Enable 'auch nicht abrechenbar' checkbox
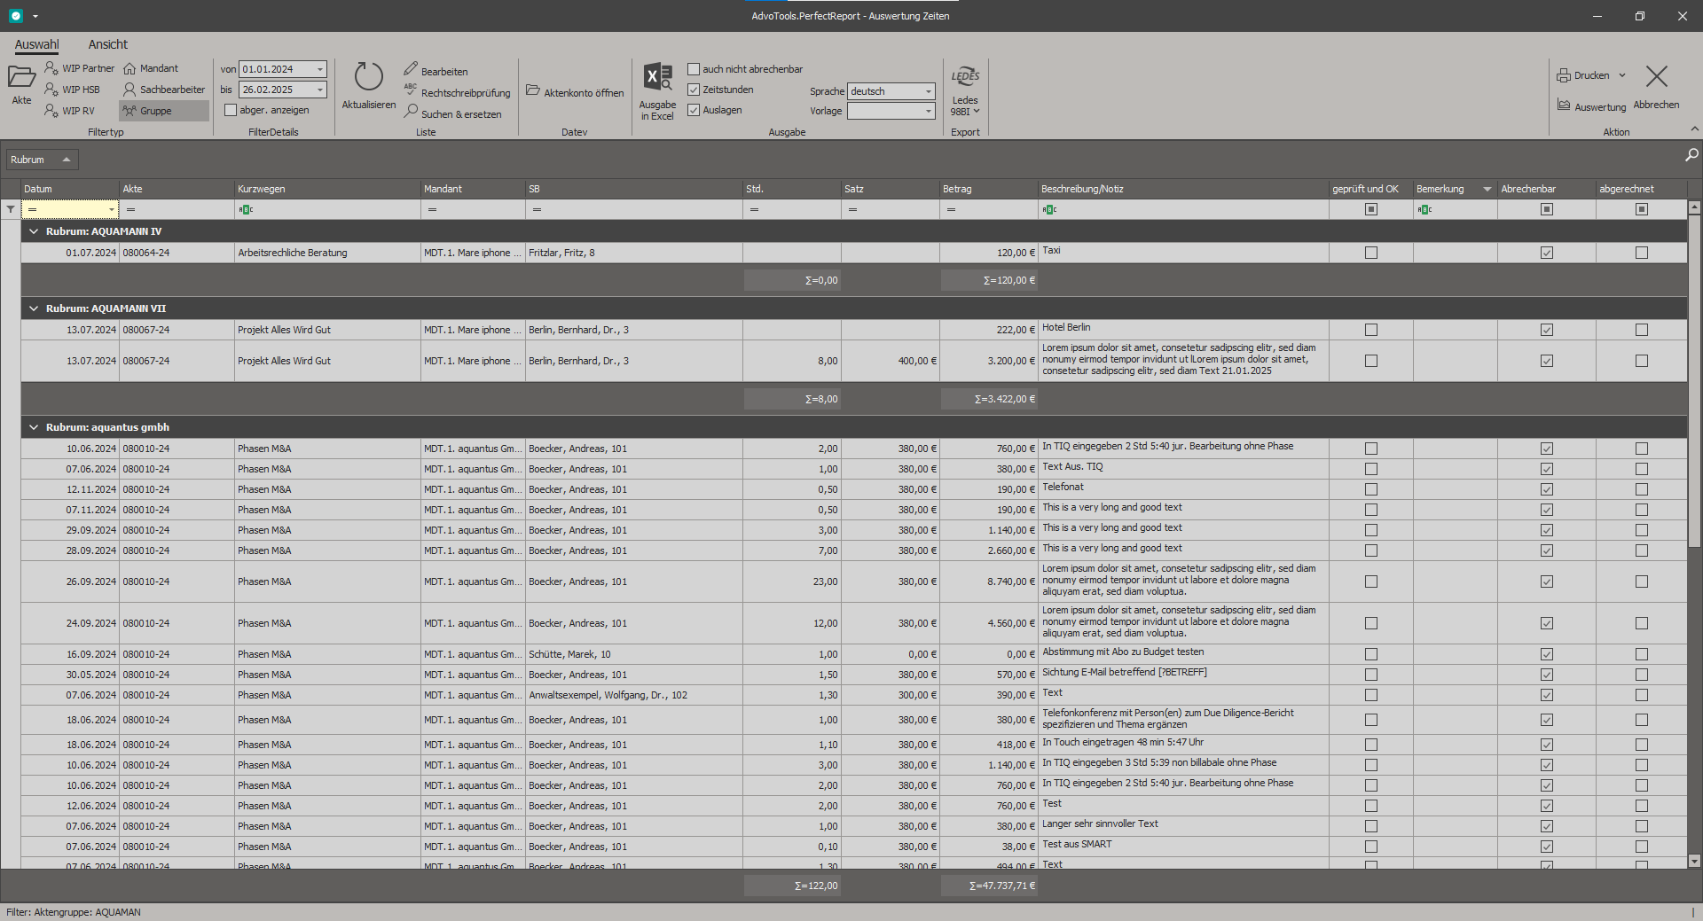1703x921 pixels. (694, 69)
